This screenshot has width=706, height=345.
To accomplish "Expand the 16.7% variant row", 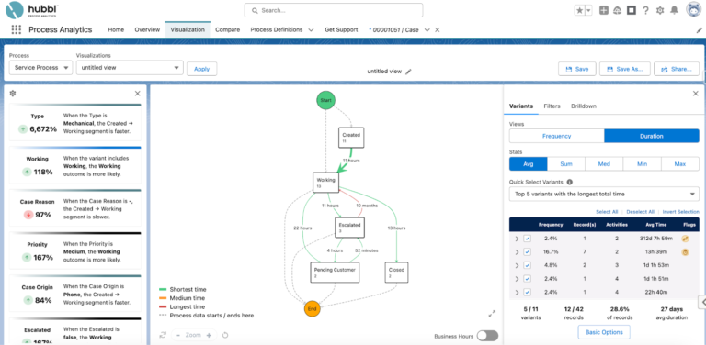I will coord(517,252).
